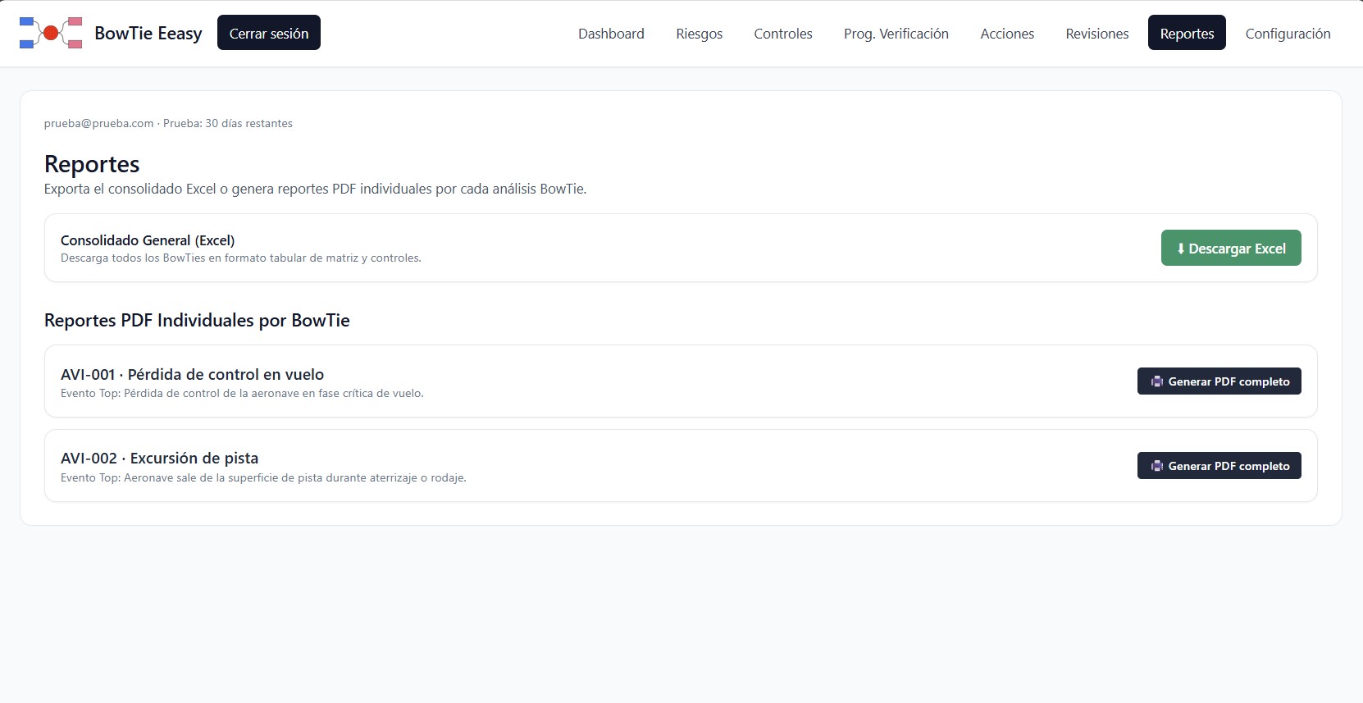Click the printer icon on the AVI-001 PDF button
Viewport: 1363px width, 703px height.
pyautogui.click(x=1157, y=381)
